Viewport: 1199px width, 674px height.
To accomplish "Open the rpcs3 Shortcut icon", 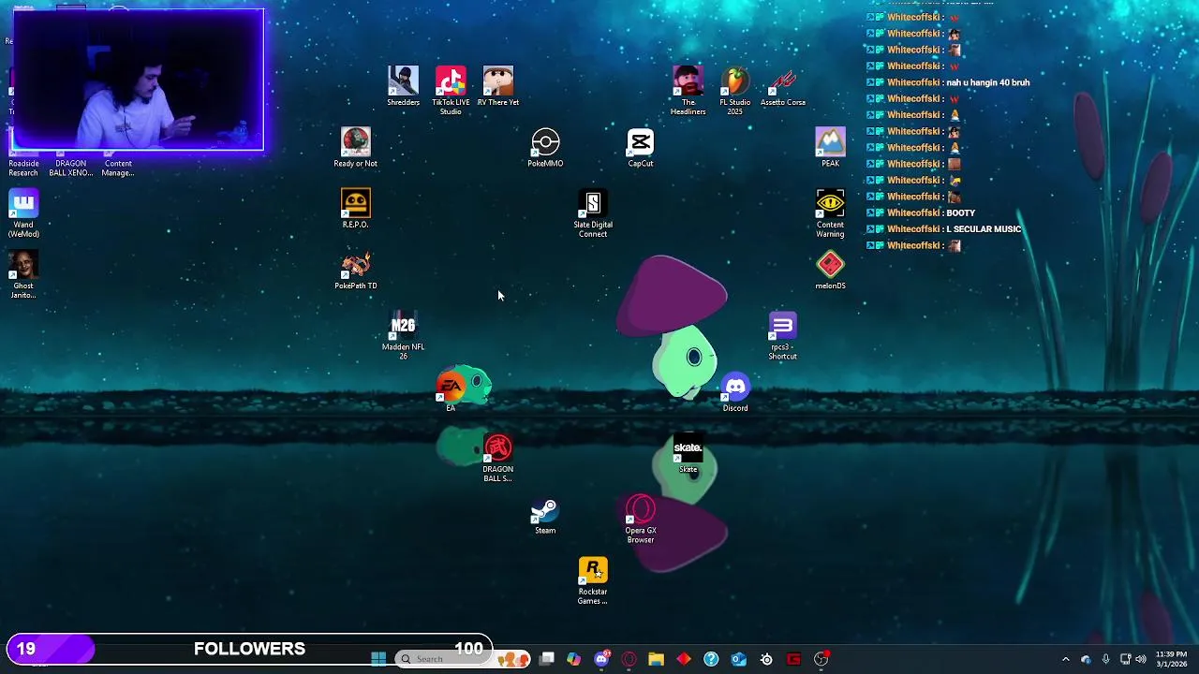I will pyautogui.click(x=783, y=335).
